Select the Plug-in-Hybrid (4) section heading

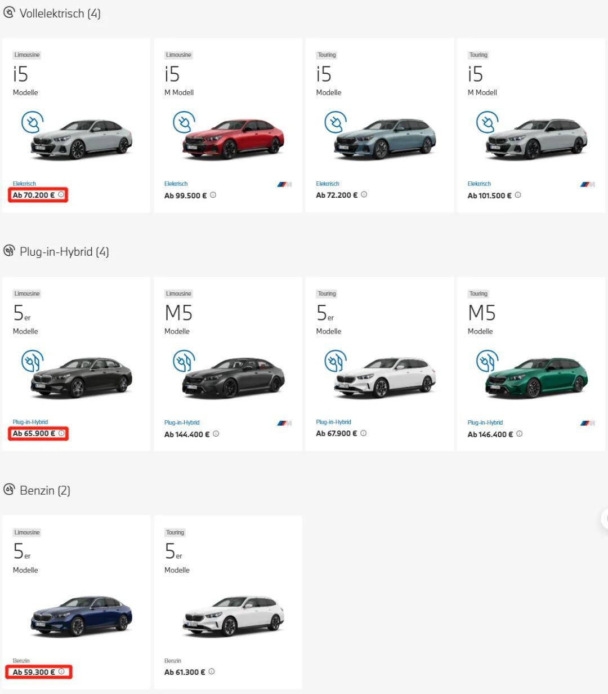click(64, 252)
